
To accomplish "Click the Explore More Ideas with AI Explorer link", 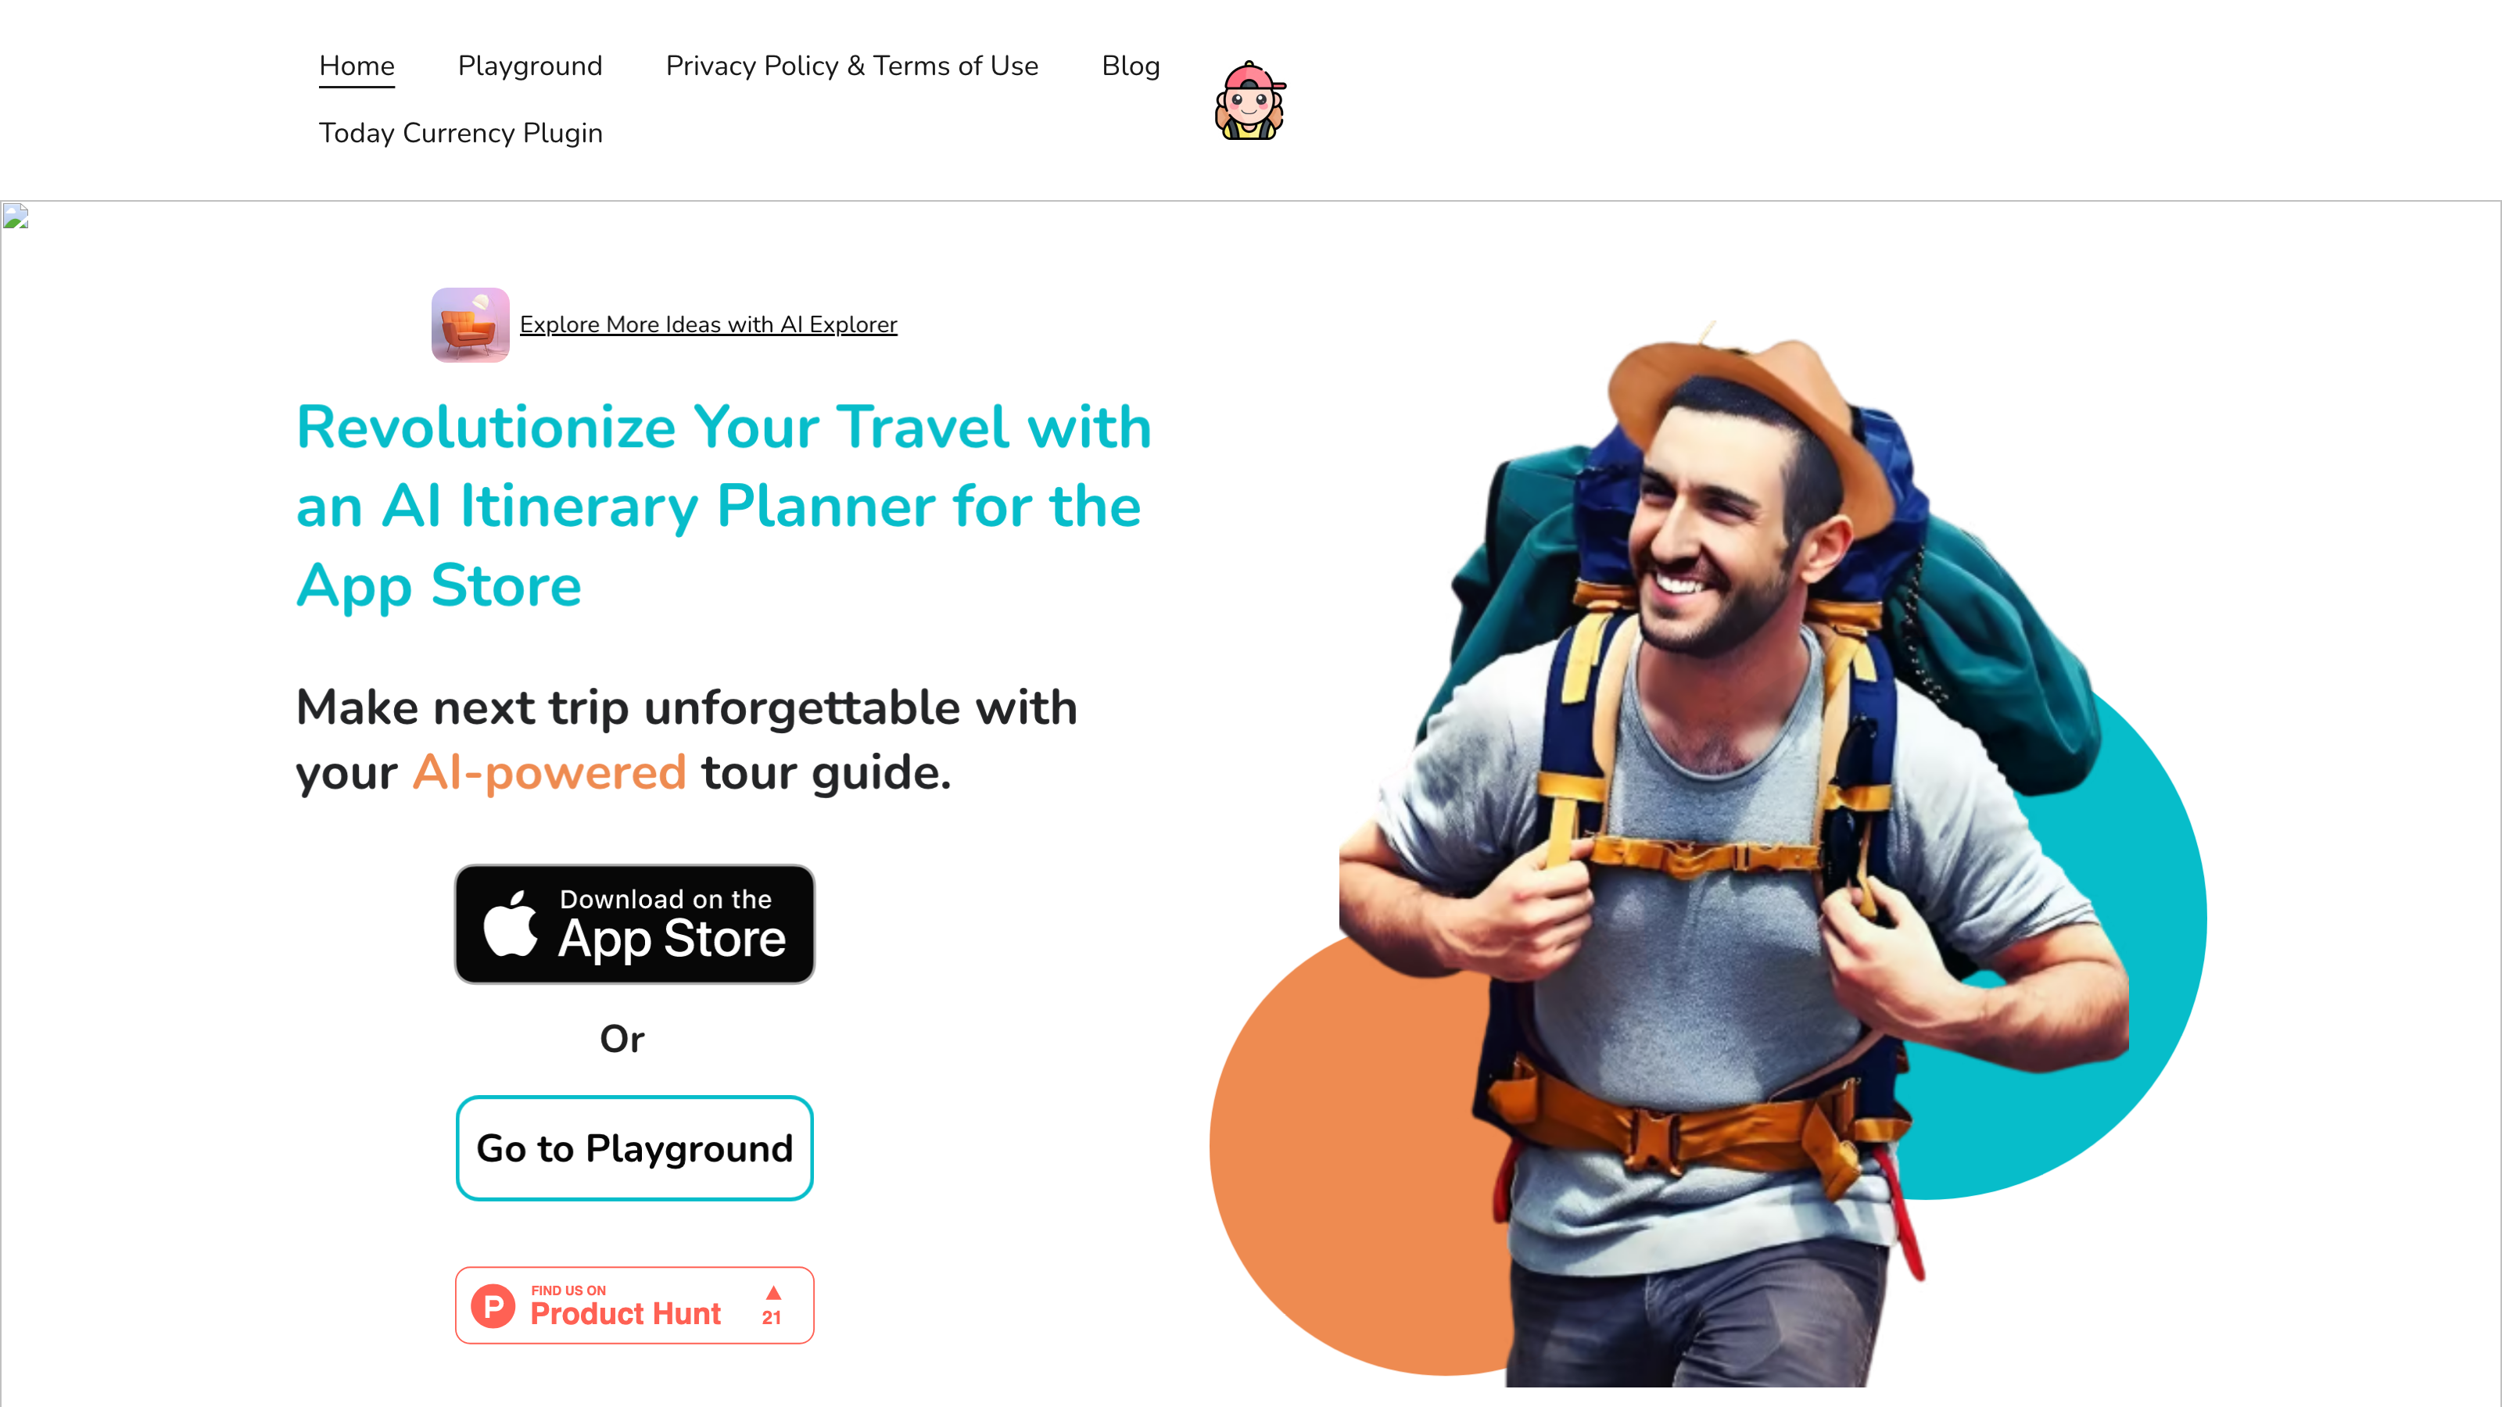I will (708, 324).
